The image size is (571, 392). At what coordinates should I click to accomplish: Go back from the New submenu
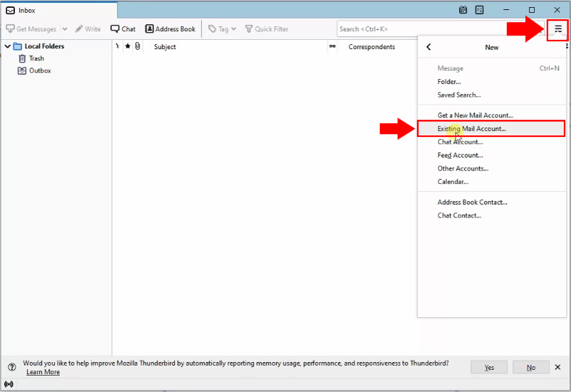(x=429, y=47)
